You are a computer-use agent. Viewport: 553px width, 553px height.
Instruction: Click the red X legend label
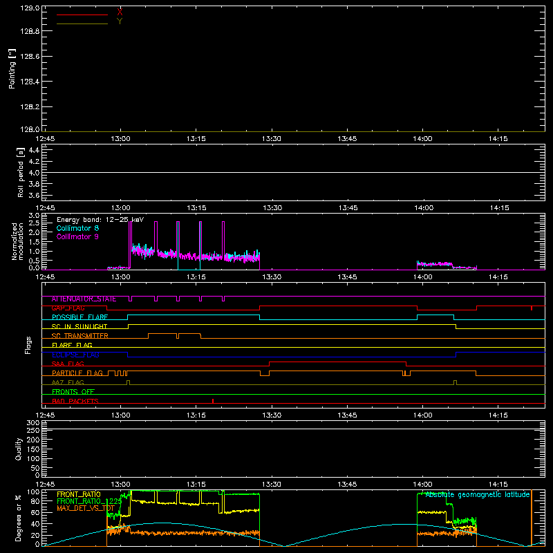coord(120,12)
